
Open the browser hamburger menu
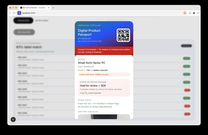[198, 13]
